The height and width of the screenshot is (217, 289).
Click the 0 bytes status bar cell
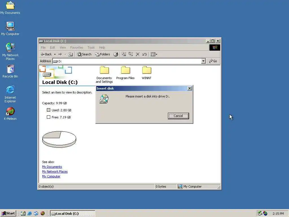166,186
